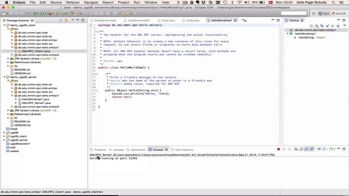Open Spotlight search in macOS menu bar
This screenshot has height=196, width=349.
coord(333,2)
